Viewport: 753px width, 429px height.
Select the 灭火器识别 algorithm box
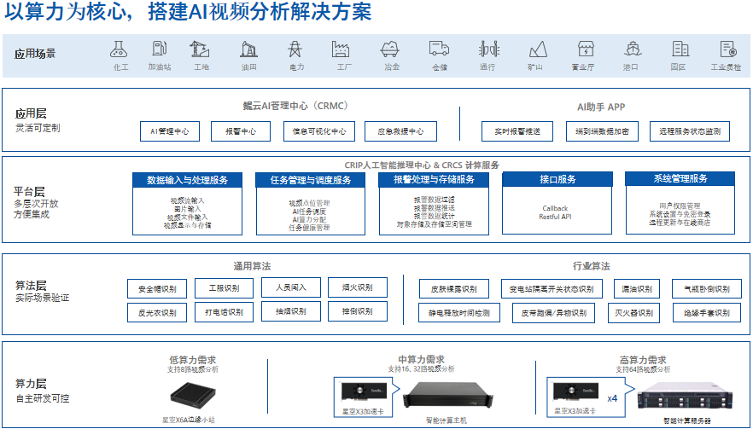pos(633,313)
